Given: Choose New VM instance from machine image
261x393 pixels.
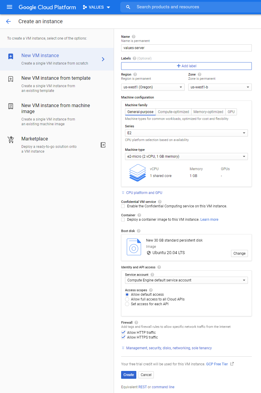Looking at the screenshot, I should [57, 114].
